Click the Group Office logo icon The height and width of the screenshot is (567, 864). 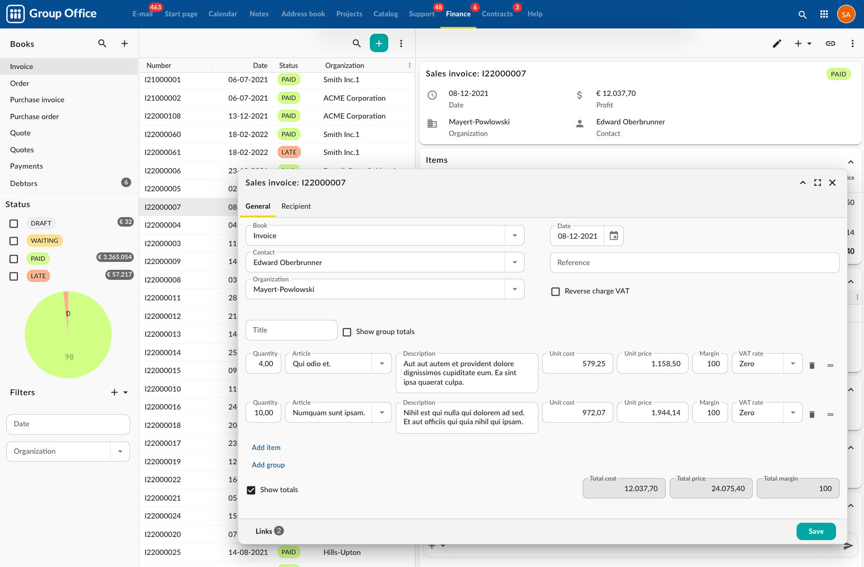(x=15, y=14)
